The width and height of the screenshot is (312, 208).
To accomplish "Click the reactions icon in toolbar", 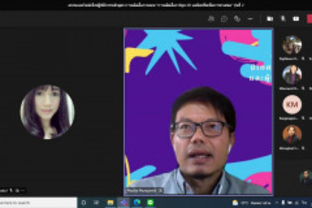I will 237,19.
